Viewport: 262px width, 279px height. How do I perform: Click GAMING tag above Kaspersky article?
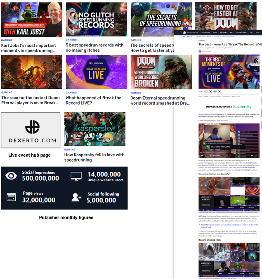point(70,150)
